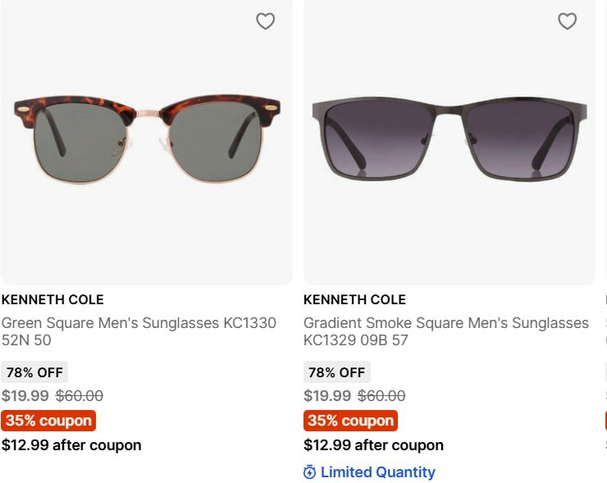This screenshot has height=483, width=607.
Task: Click $12.99 after coupon for Green Square sunglasses
Action: tap(71, 445)
